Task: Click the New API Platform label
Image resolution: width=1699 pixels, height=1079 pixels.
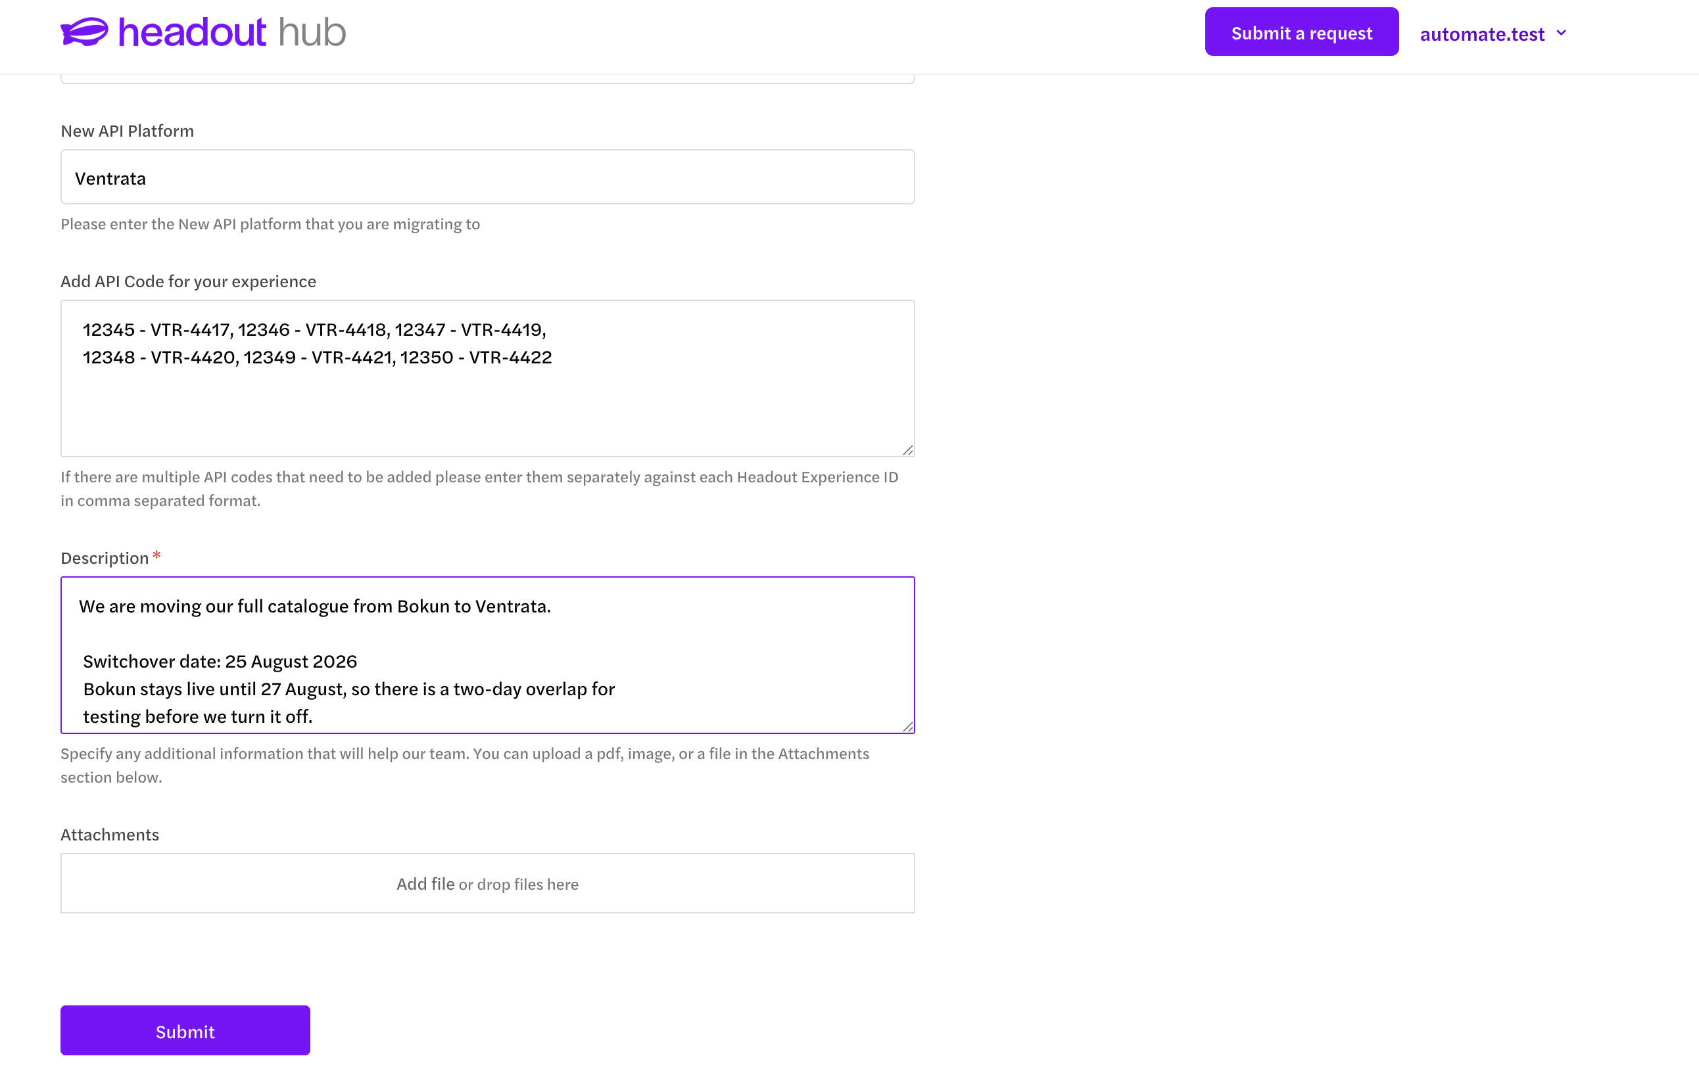Action: point(128,131)
